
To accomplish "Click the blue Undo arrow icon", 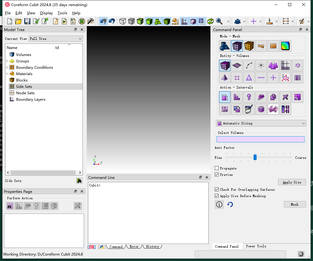I will click(112, 21).
